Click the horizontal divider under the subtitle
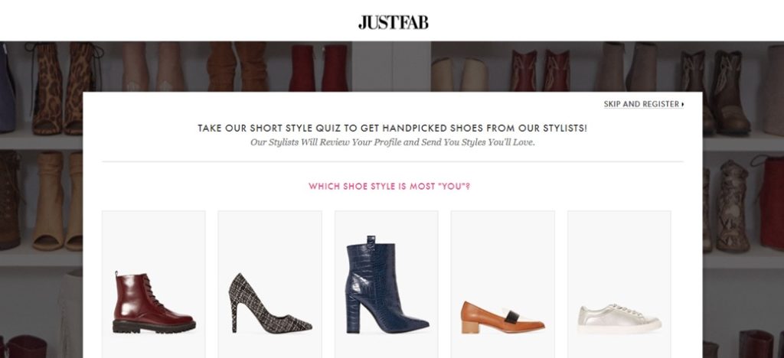Viewport: 784px width, 358px height. pos(393,161)
